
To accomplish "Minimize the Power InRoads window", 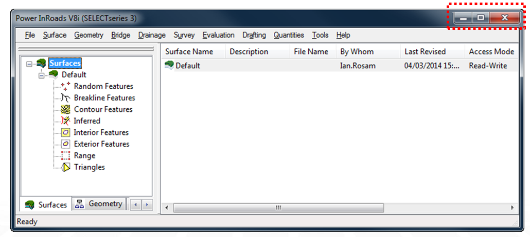I will [x=463, y=18].
